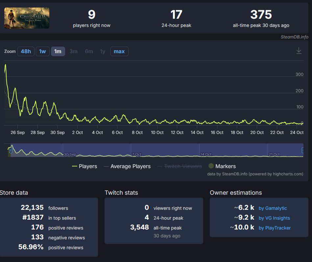This screenshot has height=262, width=312.
Task: Click the disabled 3m zoom option
Action: (73, 52)
